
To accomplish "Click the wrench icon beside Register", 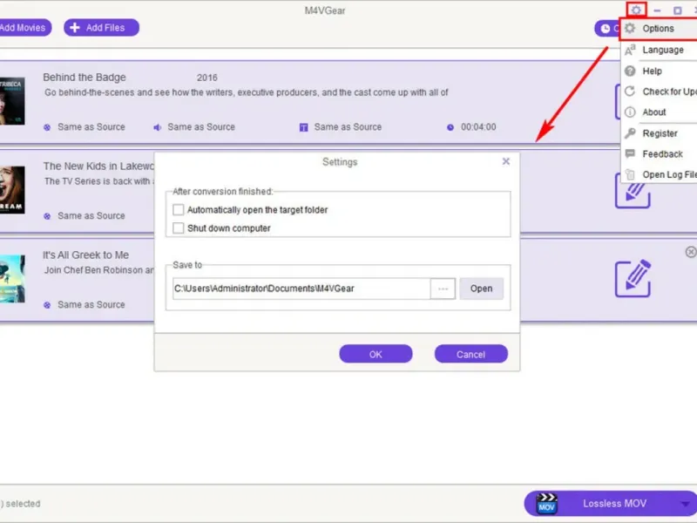I will pyautogui.click(x=630, y=133).
